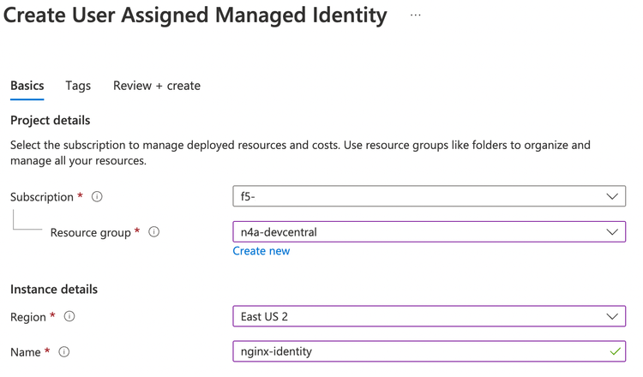The image size is (643, 377).
Task: Click the Subscription field label
Action: pos(42,197)
